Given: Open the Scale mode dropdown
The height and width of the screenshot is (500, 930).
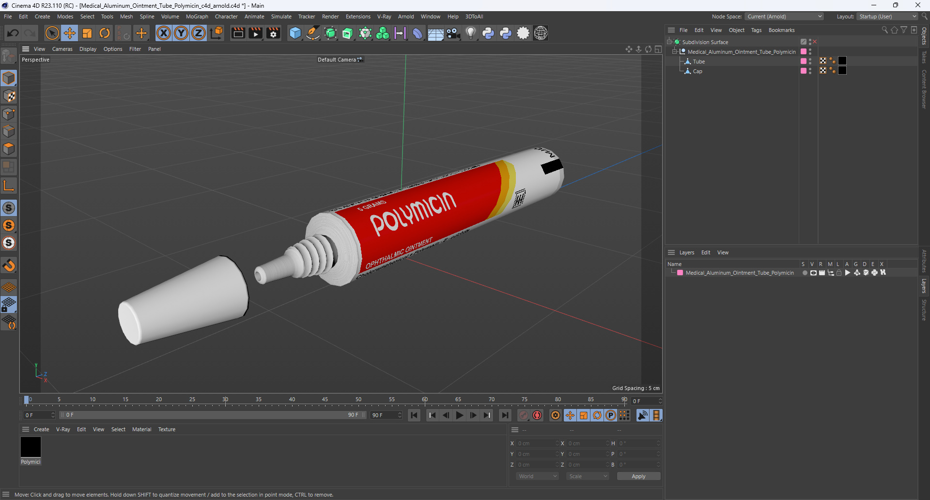Looking at the screenshot, I should coord(588,476).
